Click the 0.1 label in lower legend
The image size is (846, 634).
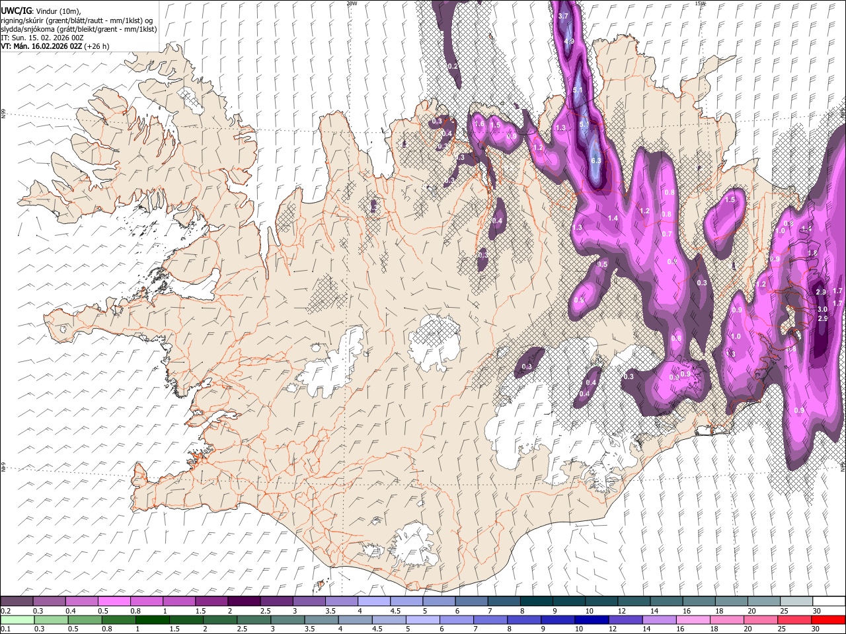coord(5,629)
